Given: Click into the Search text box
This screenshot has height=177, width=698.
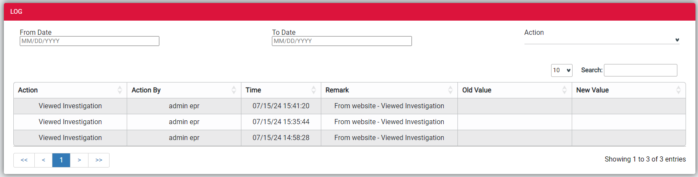Looking at the screenshot, I should tap(640, 70).
